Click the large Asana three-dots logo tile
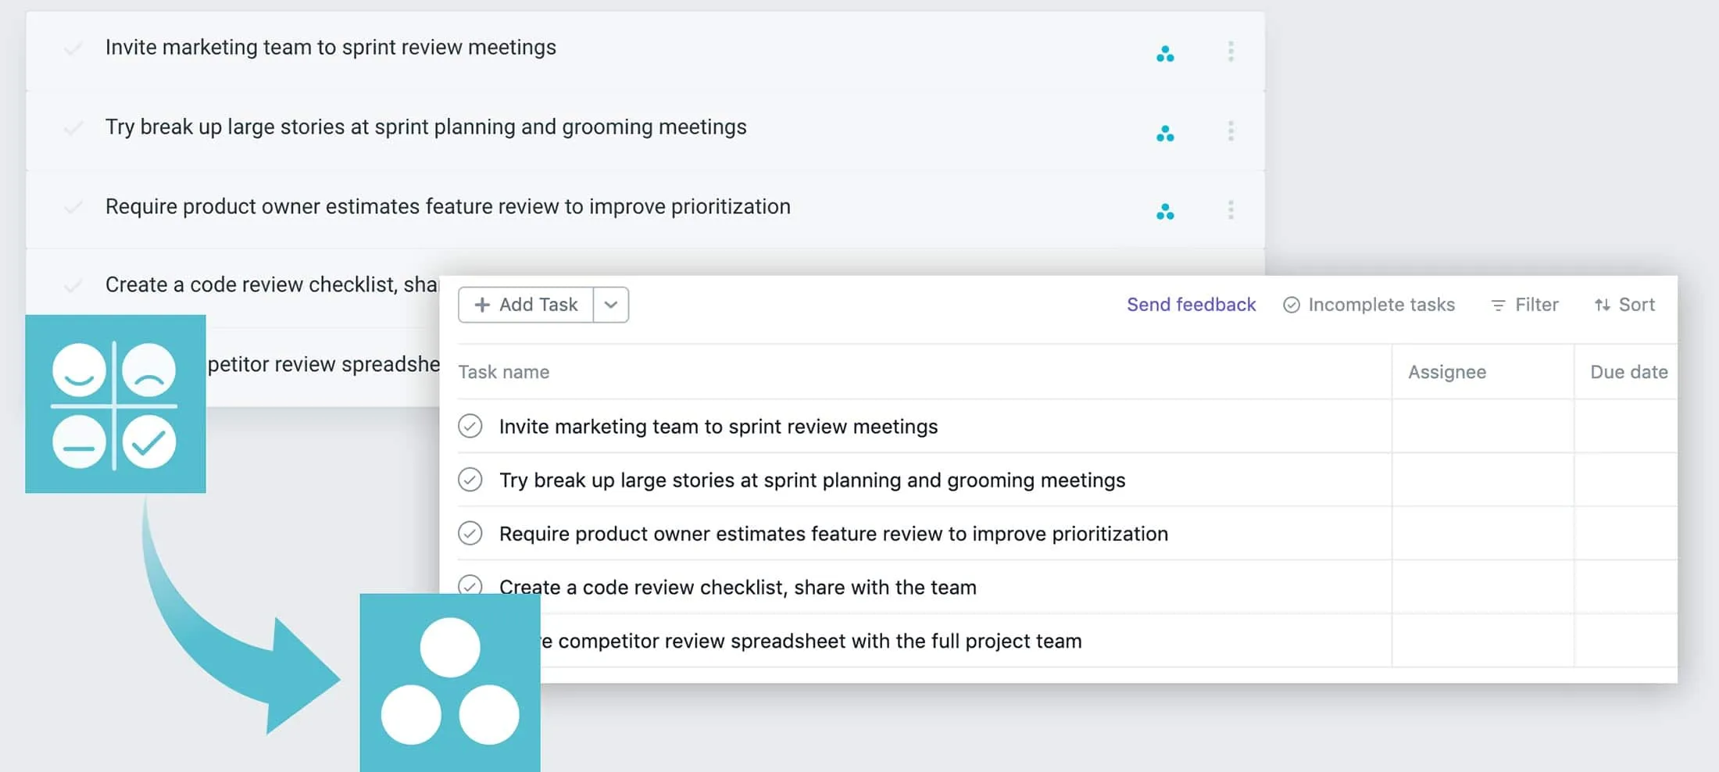 pos(450,682)
